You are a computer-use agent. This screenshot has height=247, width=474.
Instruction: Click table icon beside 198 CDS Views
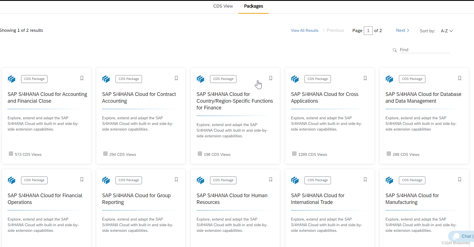[x=200, y=154]
